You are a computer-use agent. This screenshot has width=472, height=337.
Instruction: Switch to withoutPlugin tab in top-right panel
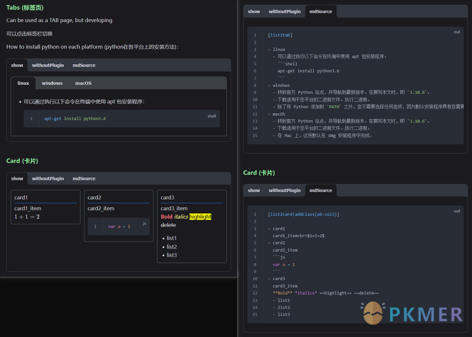[284, 12]
